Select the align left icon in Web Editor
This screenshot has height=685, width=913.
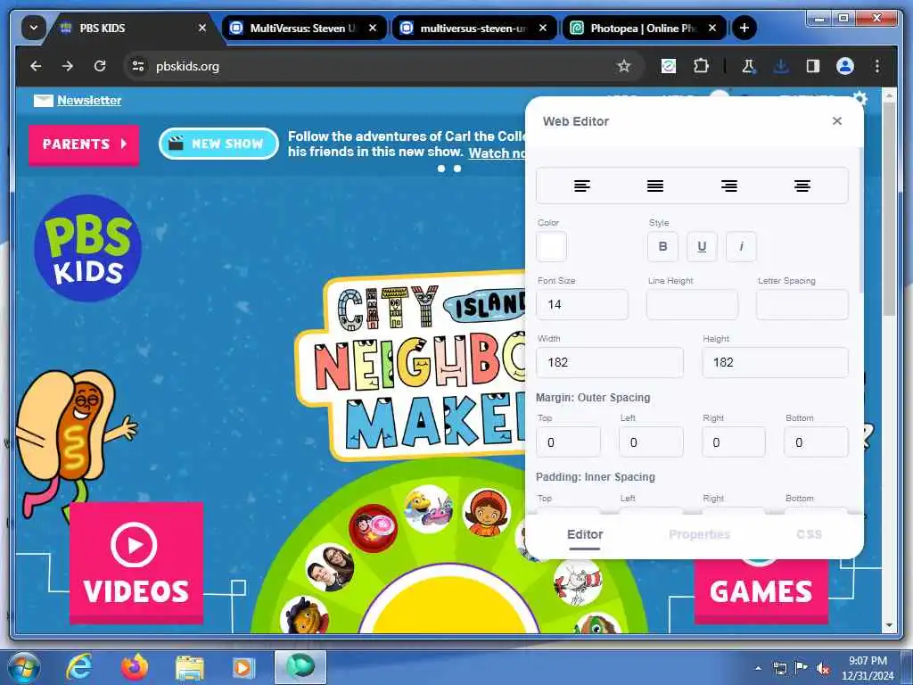[581, 186]
